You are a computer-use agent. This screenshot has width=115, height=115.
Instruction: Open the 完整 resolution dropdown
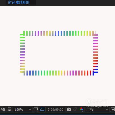pyautogui.click(x=97, y=110)
